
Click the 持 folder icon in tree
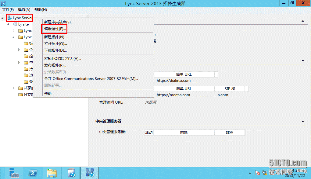point(26,69)
